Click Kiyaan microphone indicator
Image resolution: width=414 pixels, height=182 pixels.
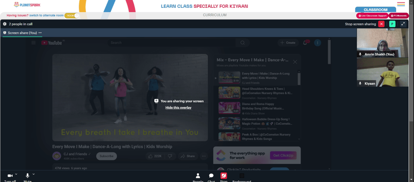click(x=360, y=83)
